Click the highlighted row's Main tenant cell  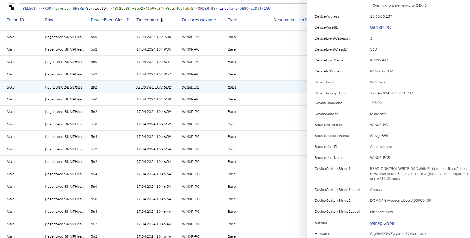[x=11, y=87]
